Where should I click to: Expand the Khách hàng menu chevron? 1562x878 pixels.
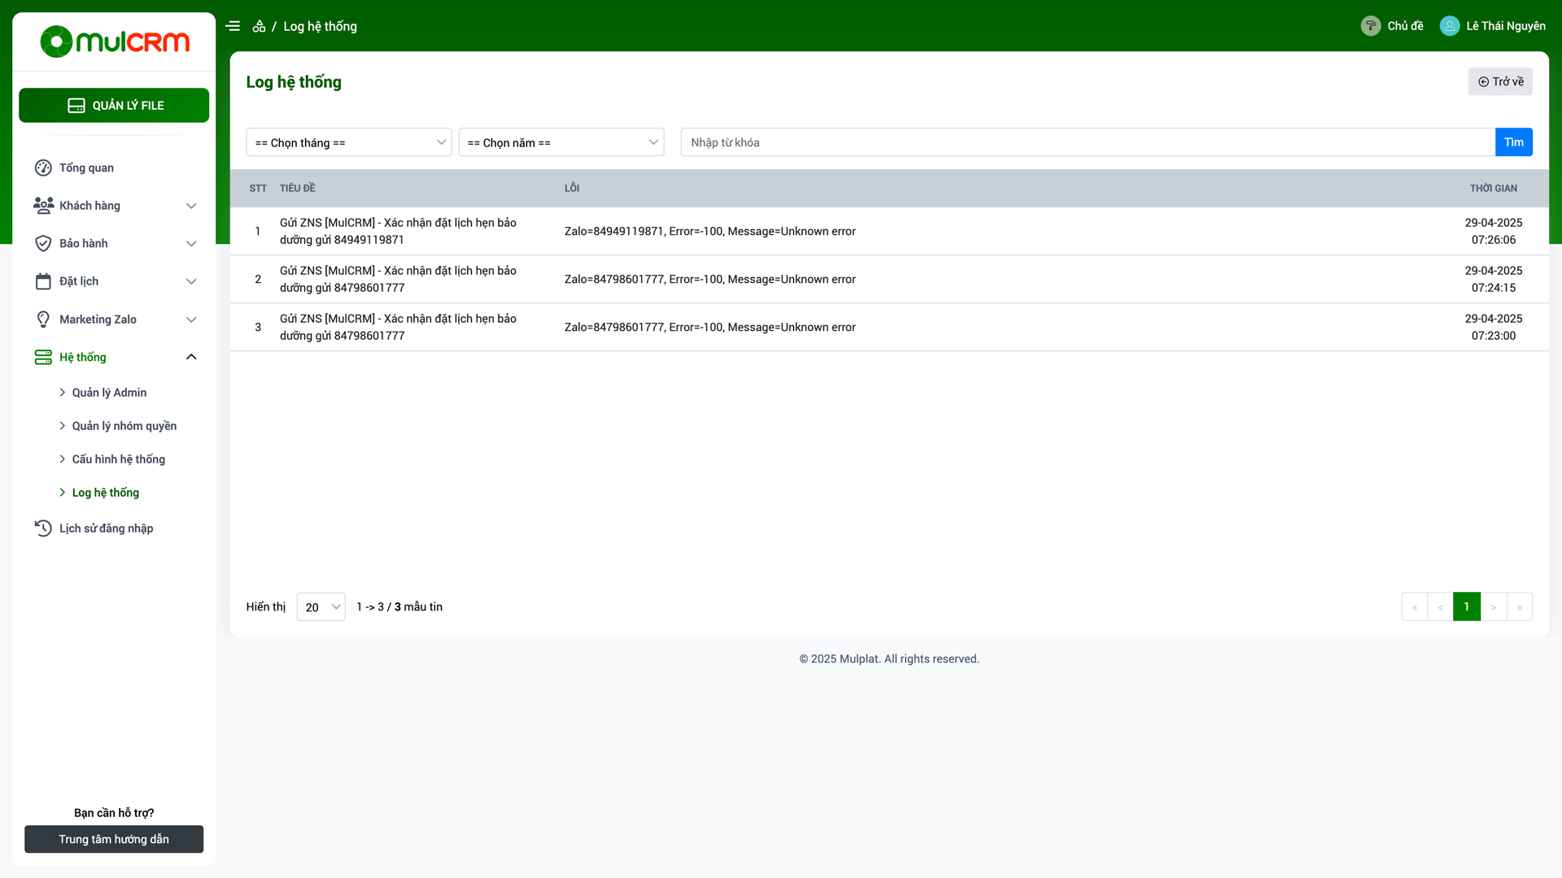click(191, 206)
